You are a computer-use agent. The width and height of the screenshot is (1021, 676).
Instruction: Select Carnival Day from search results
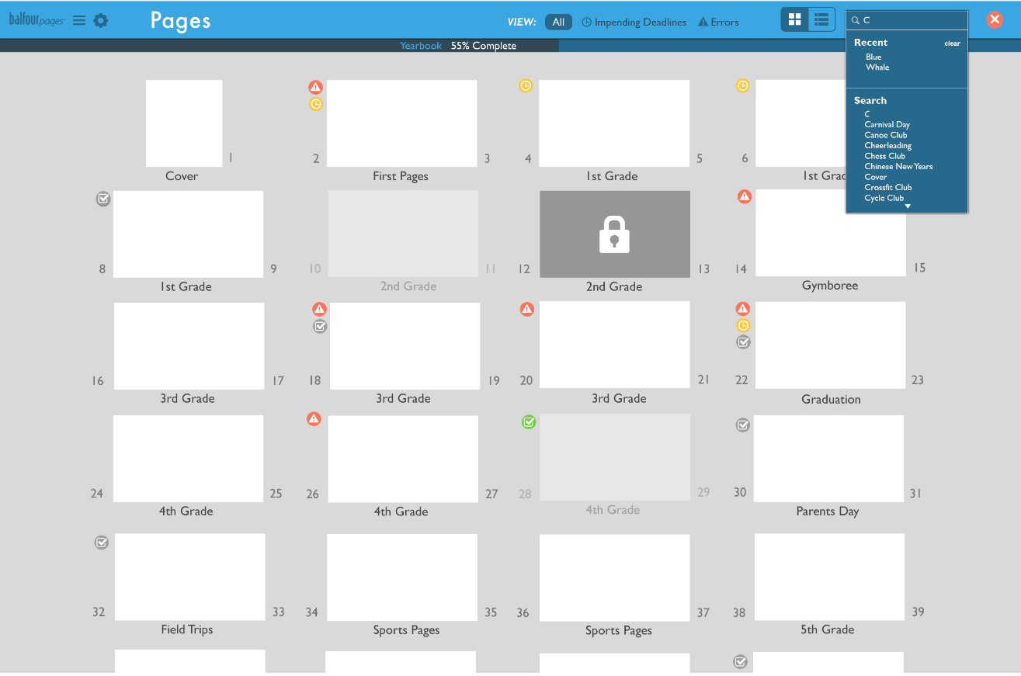[887, 124]
